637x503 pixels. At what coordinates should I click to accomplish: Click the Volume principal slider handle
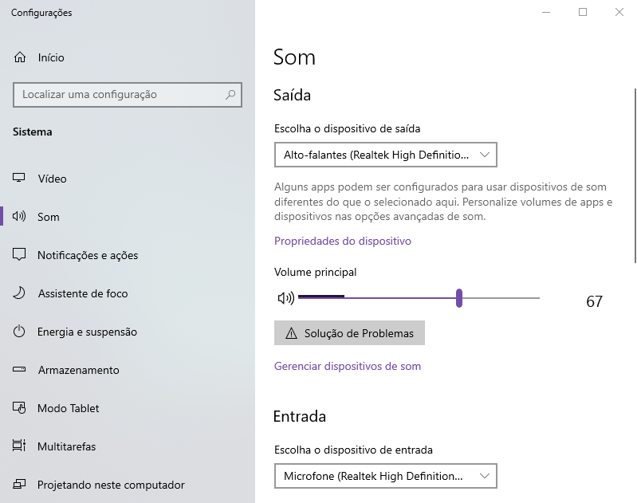coord(459,298)
